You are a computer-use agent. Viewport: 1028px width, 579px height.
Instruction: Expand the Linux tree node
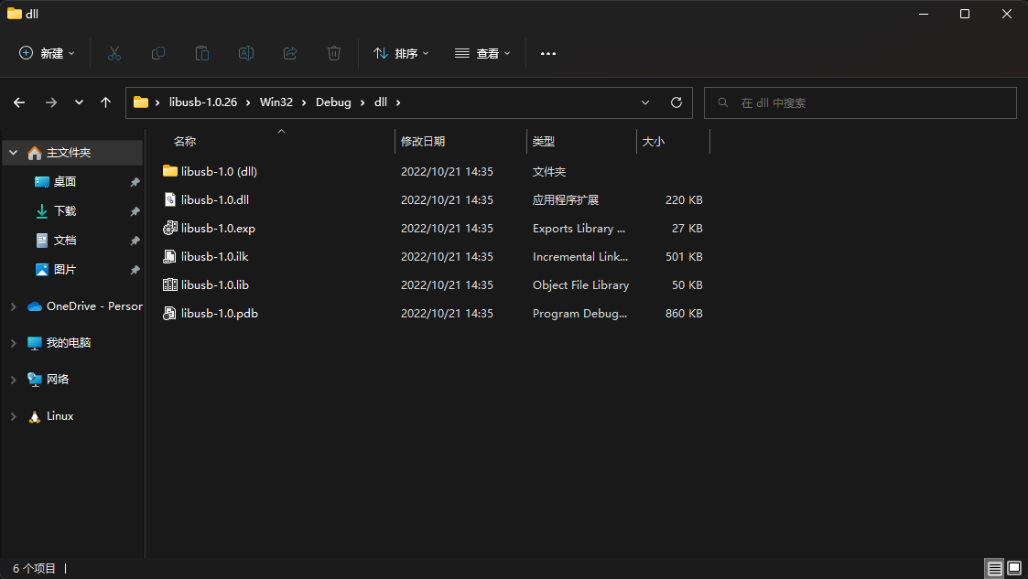click(x=13, y=416)
